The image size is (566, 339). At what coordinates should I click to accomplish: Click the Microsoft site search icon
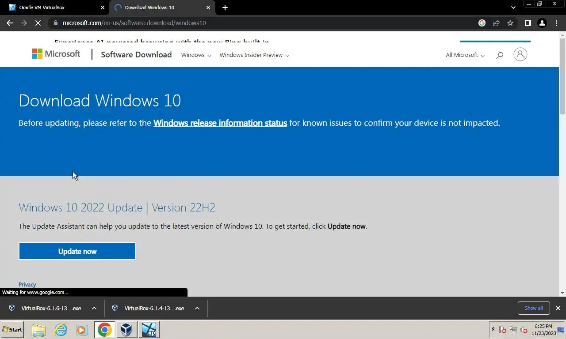(500, 55)
